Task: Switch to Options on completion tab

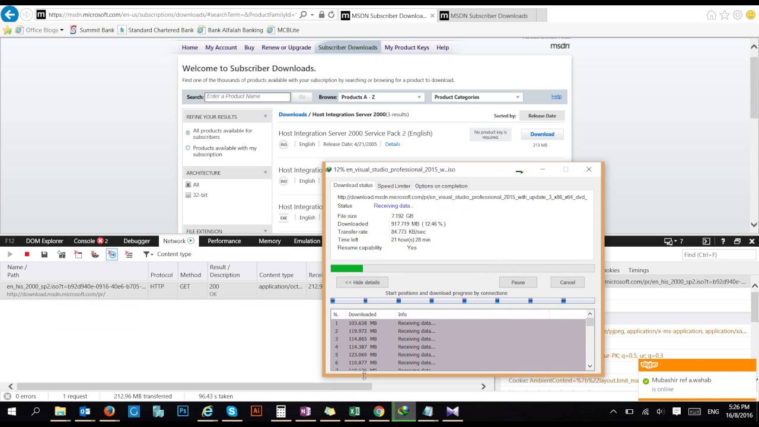Action: click(x=441, y=186)
